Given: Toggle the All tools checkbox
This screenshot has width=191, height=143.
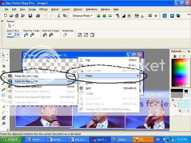Looking at the screenshot, I should click(172, 116).
